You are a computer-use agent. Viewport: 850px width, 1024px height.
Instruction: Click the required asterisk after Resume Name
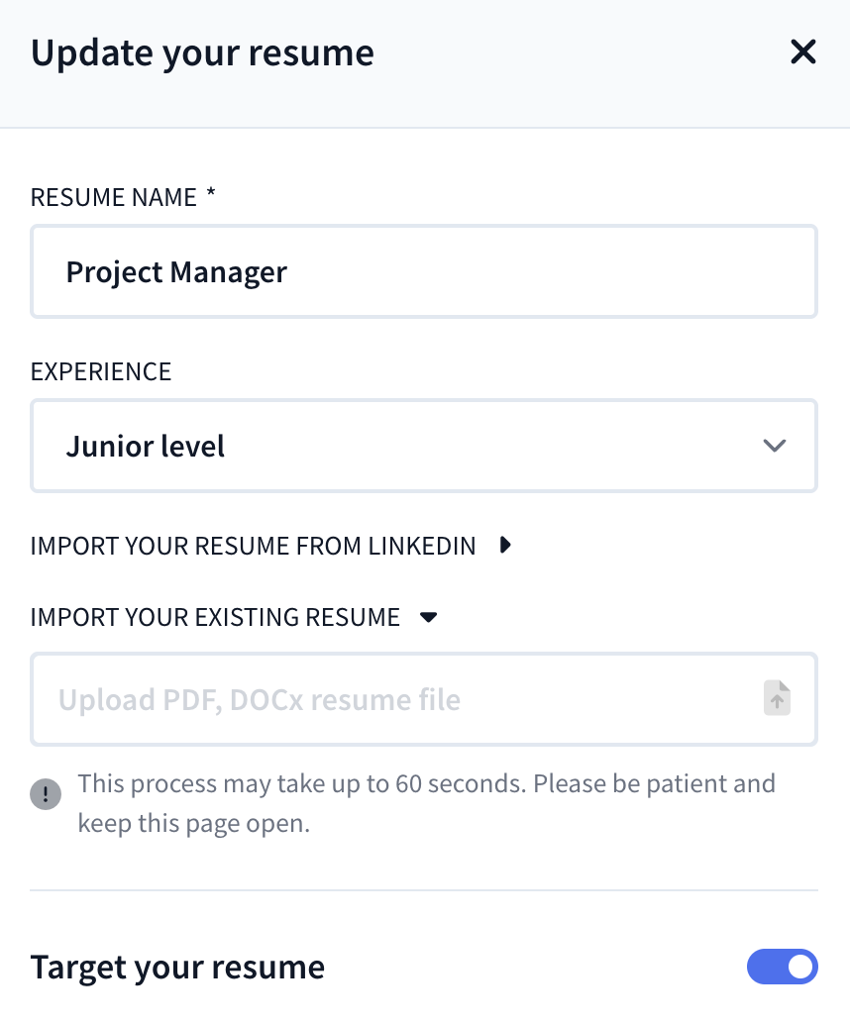point(211,195)
